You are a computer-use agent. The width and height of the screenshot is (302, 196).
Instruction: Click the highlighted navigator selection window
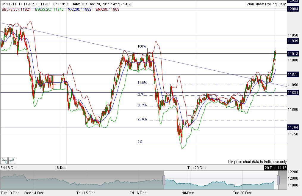tap(221, 180)
